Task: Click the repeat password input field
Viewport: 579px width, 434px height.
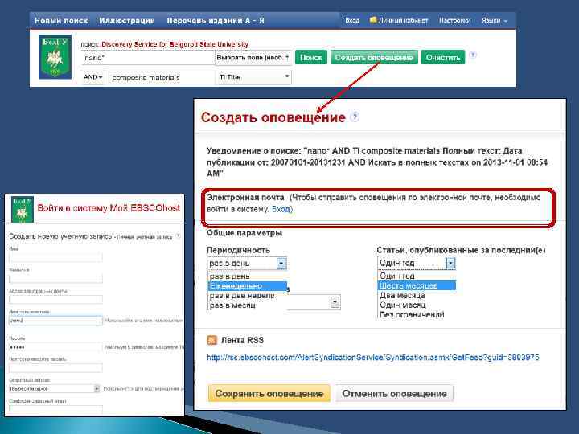Action: pyautogui.click(x=55, y=367)
